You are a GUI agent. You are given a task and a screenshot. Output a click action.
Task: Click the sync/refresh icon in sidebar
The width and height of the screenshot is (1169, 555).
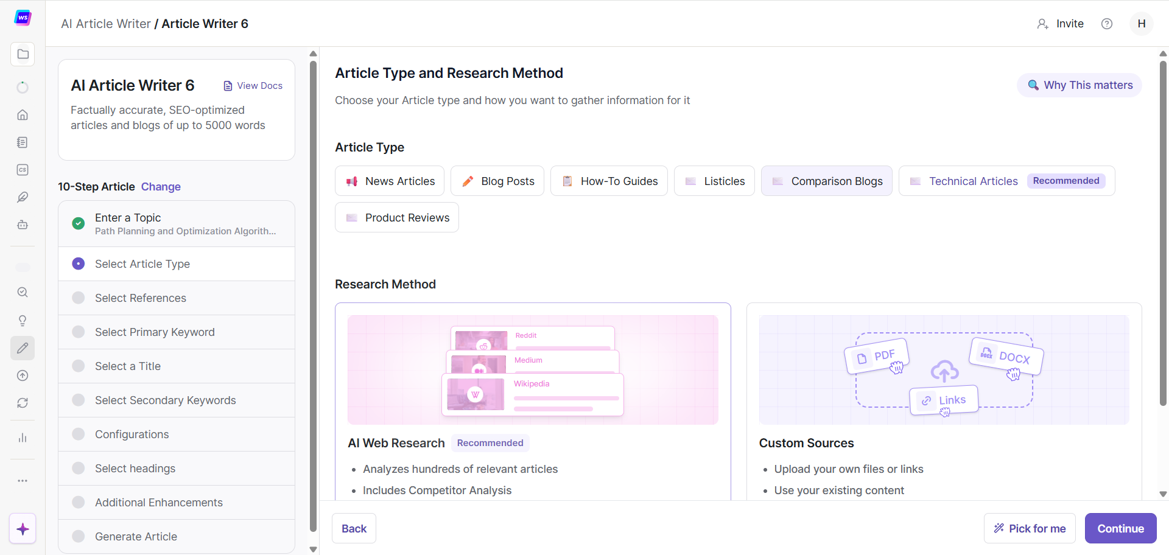23,402
